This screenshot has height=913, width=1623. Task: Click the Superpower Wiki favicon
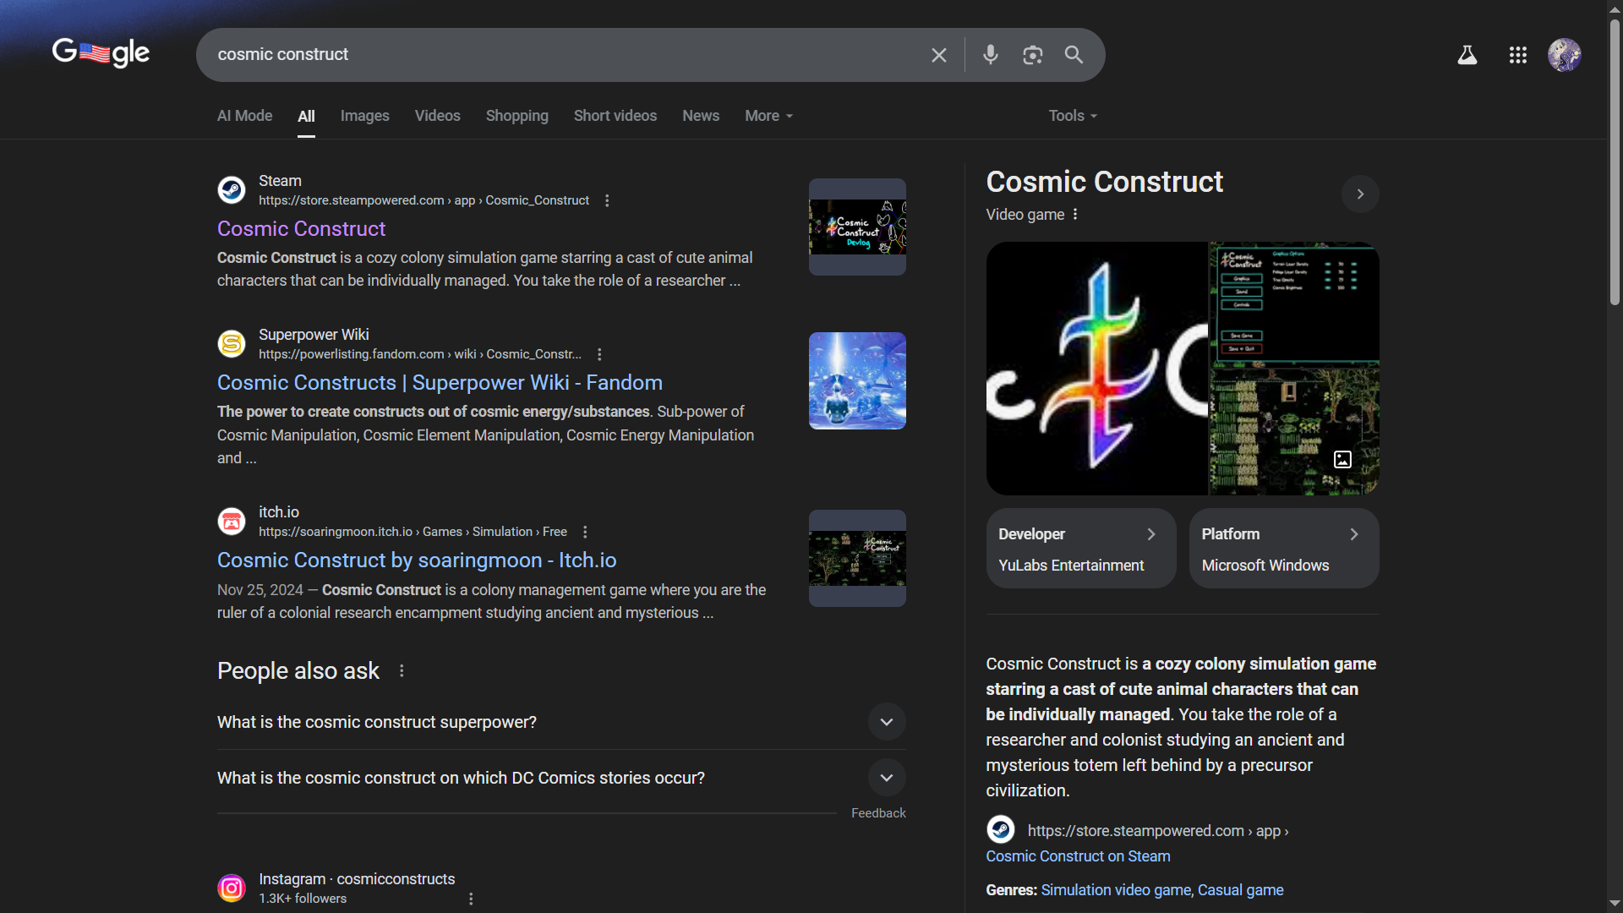coord(232,344)
